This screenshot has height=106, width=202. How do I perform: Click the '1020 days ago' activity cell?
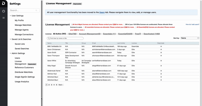[x=122, y=71]
